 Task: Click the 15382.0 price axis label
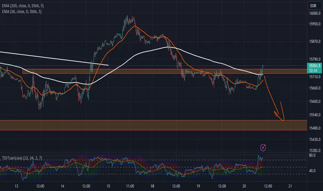(x=315, y=150)
